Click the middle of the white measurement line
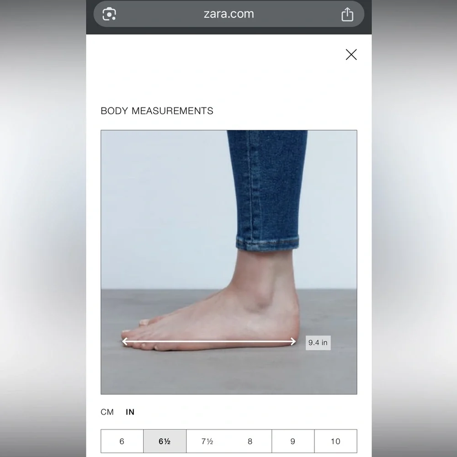This screenshot has height=457, width=457. [x=209, y=341]
